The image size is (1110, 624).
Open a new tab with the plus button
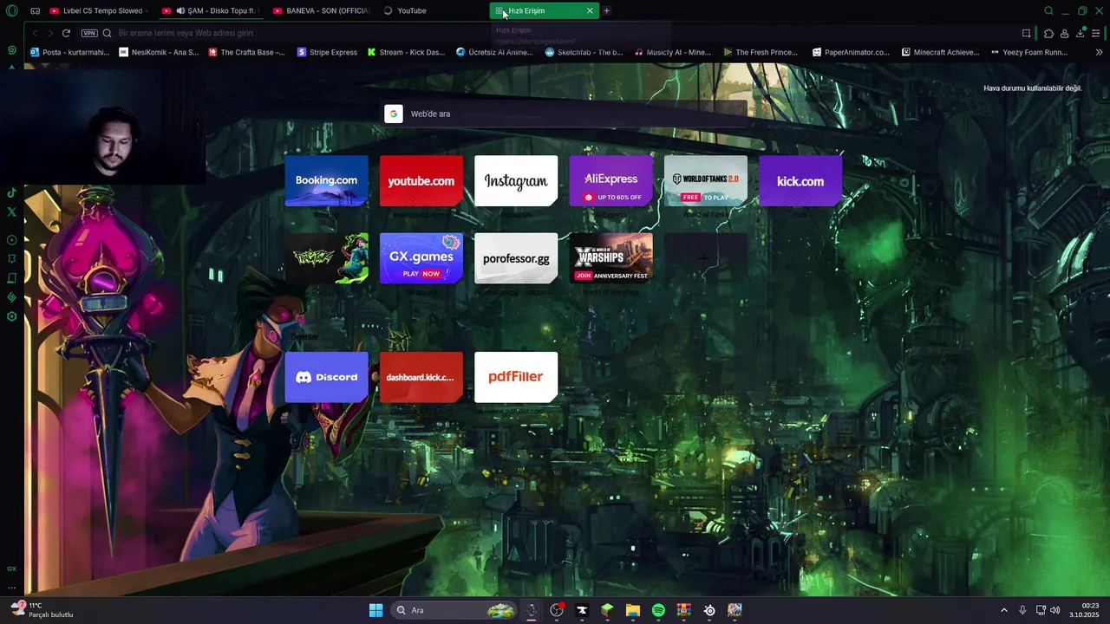point(606,10)
